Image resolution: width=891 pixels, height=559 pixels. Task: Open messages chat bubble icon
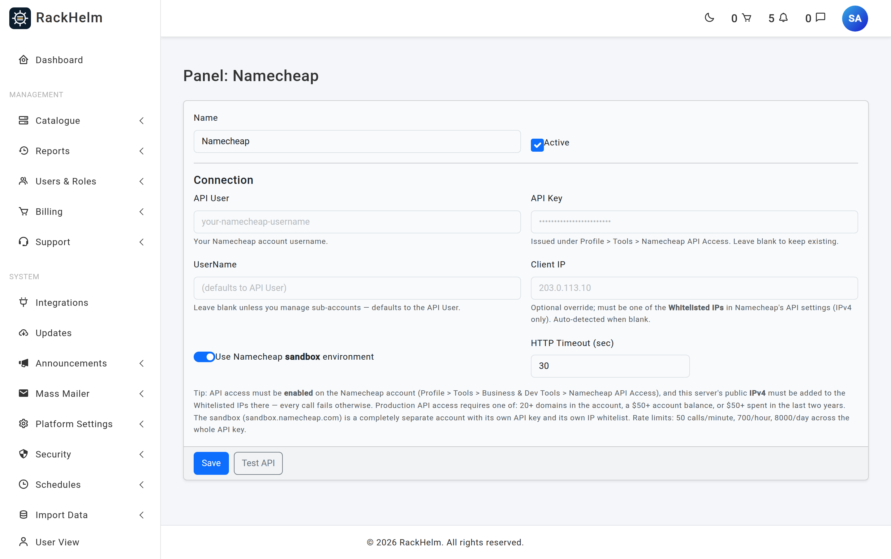click(820, 18)
